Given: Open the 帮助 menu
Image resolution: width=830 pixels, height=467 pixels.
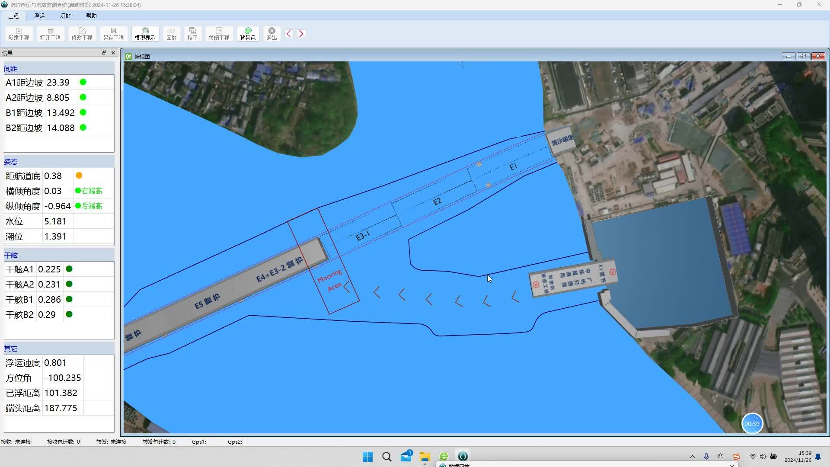Looking at the screenshot, I should [x=91, y=16].
